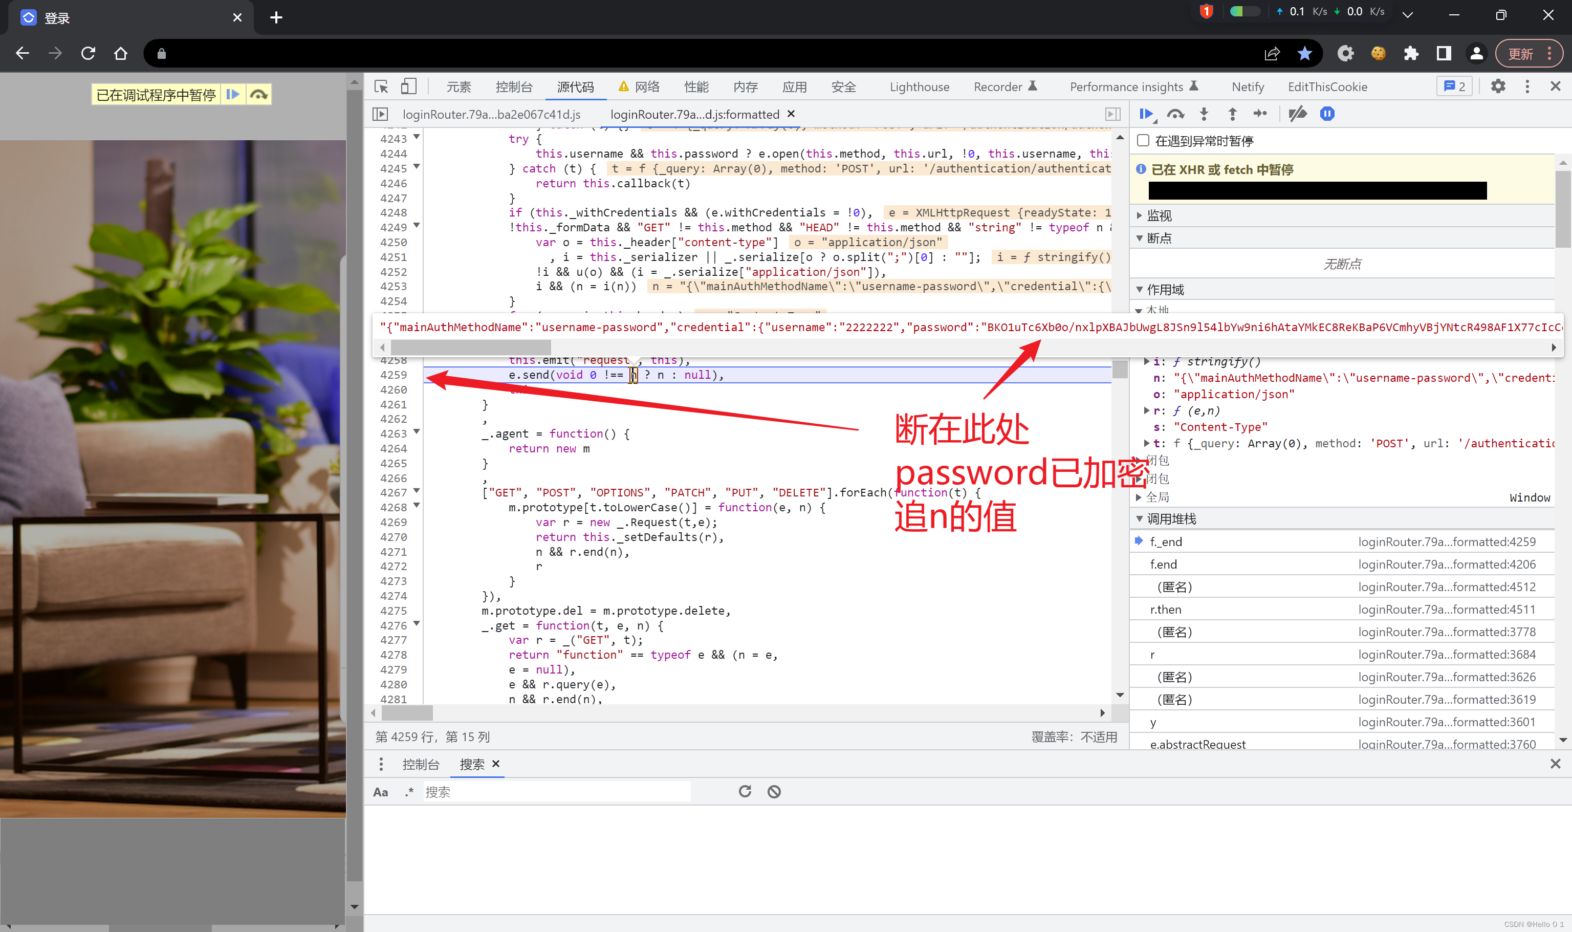Open DevTools settings gear

click(1498, 86)
